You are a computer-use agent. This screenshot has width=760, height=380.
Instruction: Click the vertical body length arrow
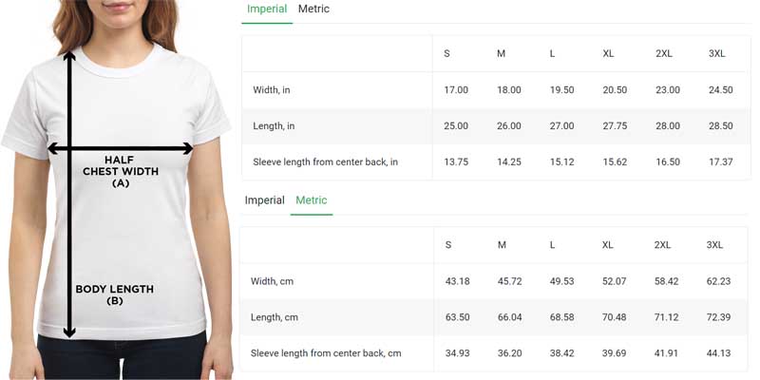69,195
